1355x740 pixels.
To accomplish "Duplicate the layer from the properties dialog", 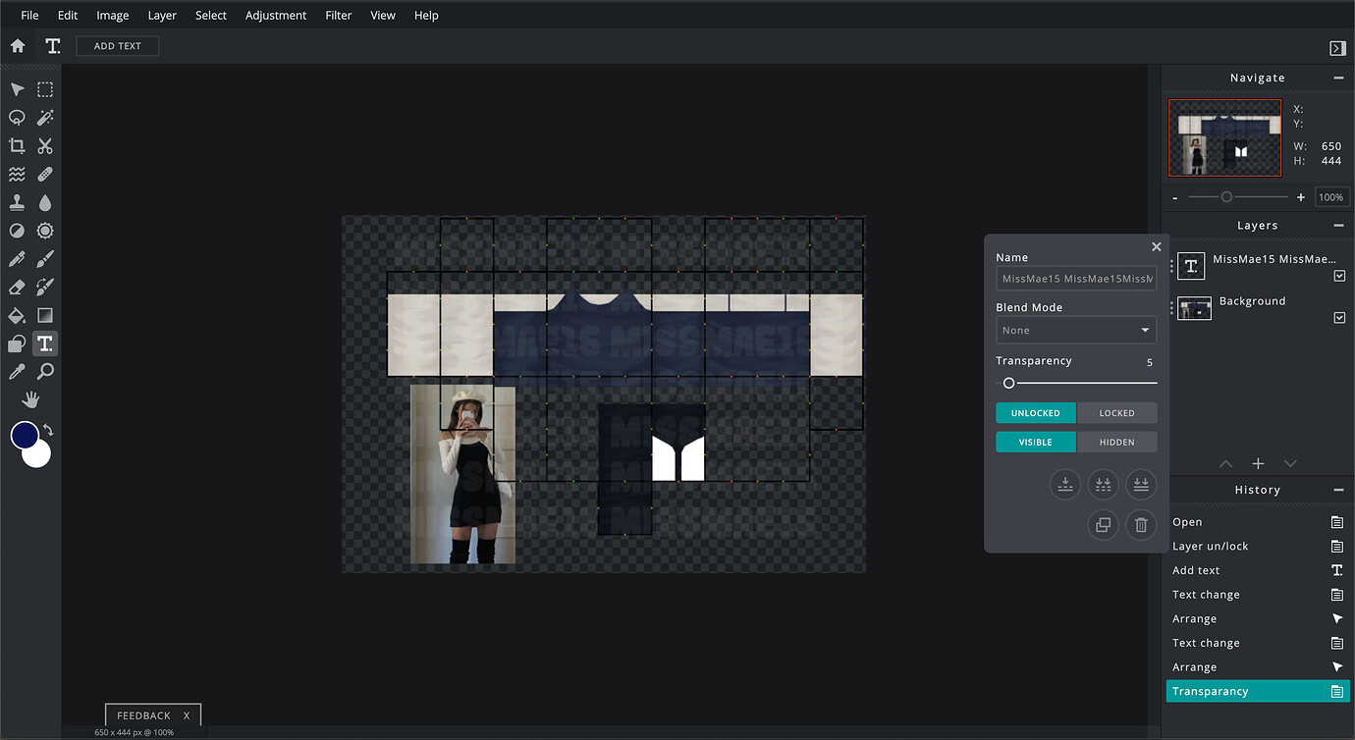I will pyautogui.click(x=1103, y=524).
